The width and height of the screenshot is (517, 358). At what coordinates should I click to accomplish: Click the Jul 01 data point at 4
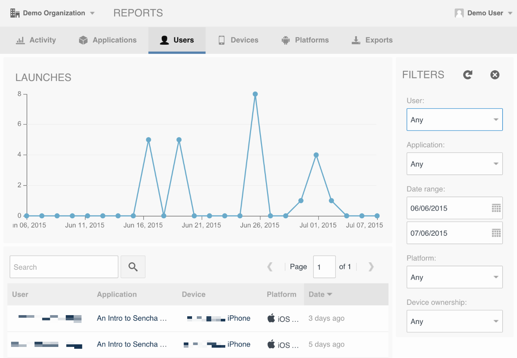[316, 155]
